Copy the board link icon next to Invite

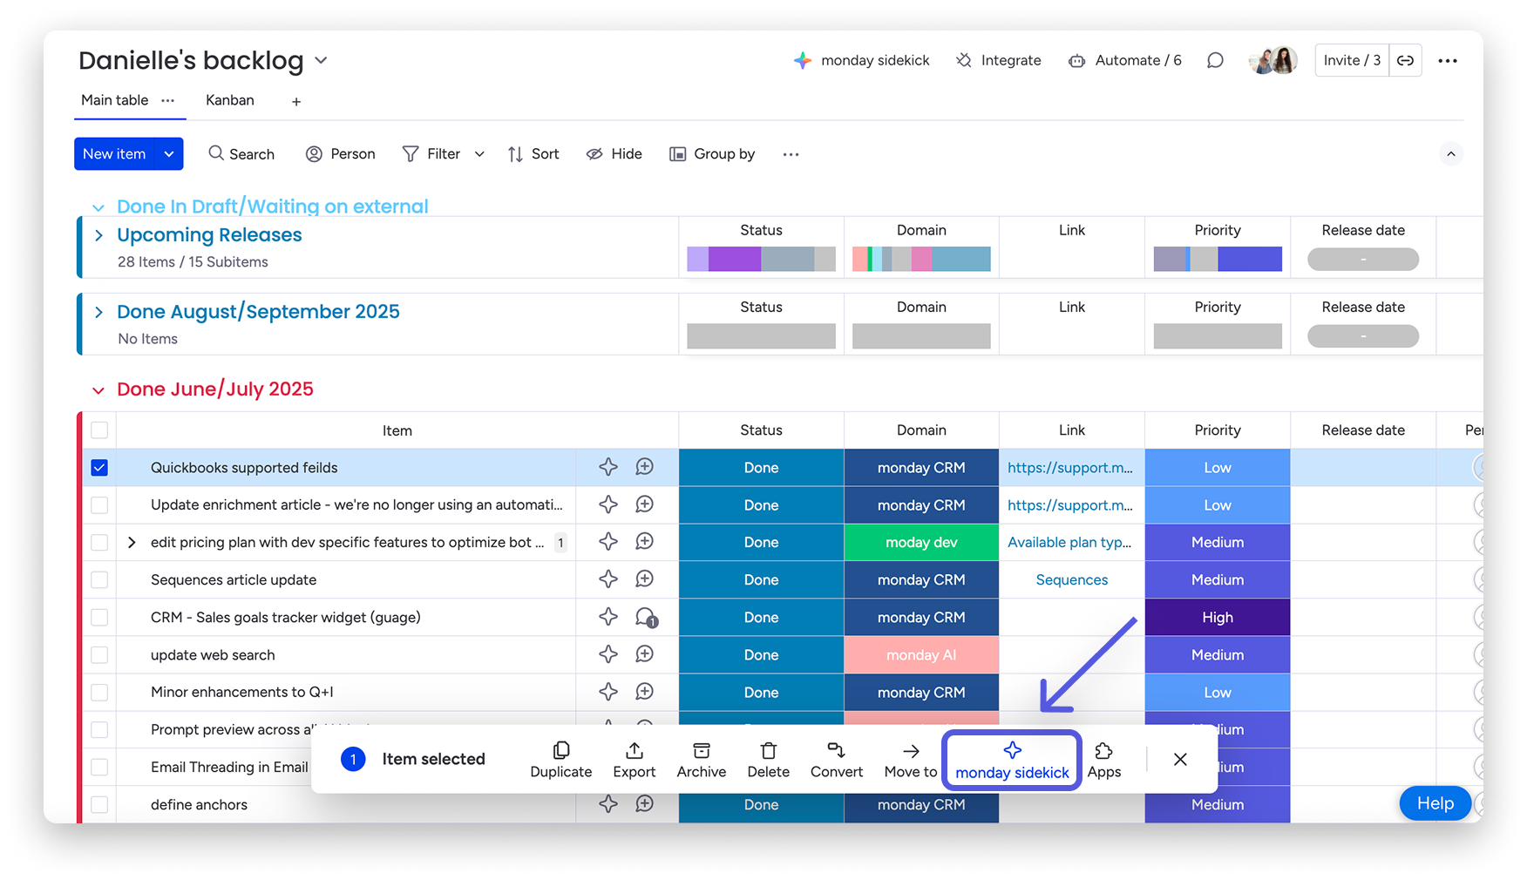1405,60
